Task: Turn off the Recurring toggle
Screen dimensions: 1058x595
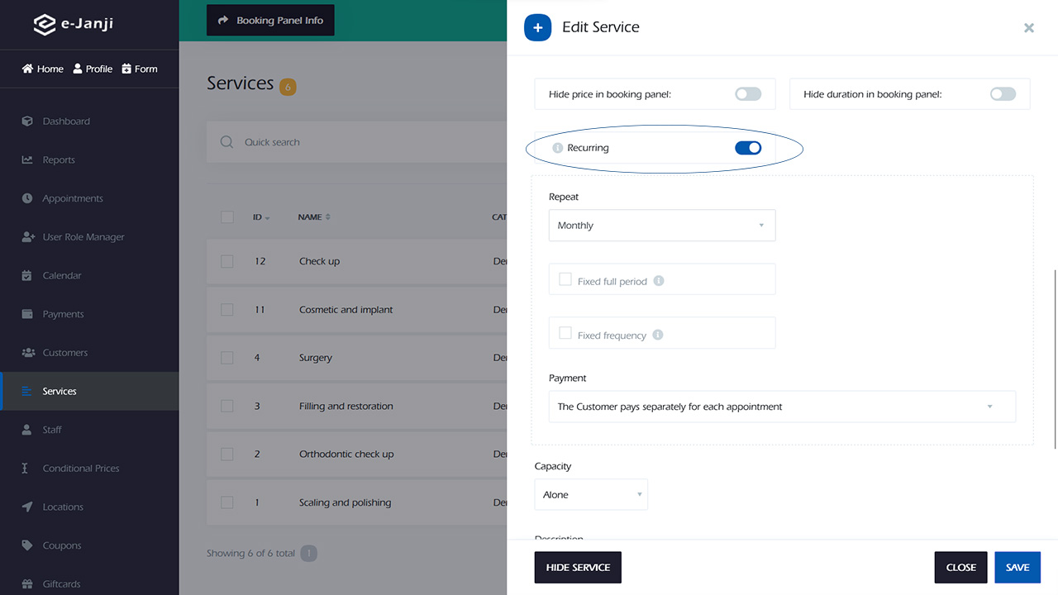Action: pyautogui.click(x=748, y=148)
